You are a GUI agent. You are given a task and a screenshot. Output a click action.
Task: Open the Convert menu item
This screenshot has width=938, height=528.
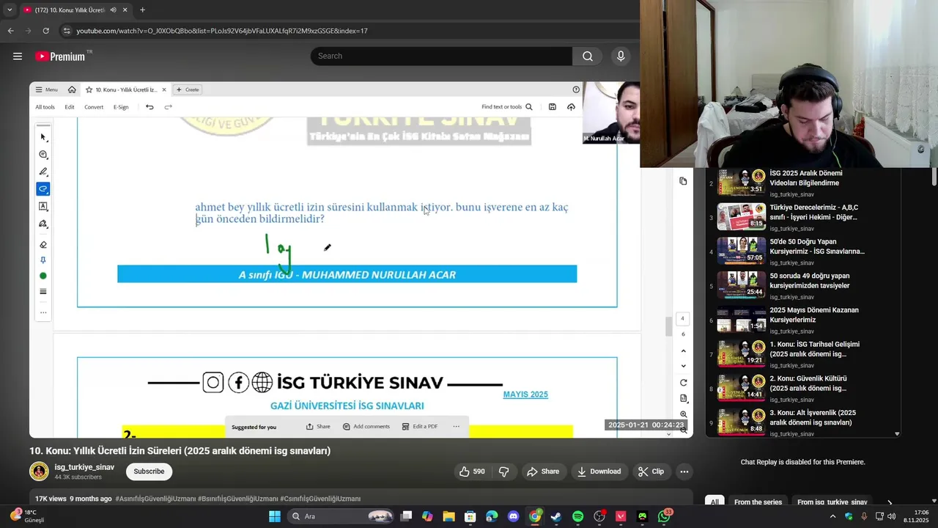[x=94, y=107]
